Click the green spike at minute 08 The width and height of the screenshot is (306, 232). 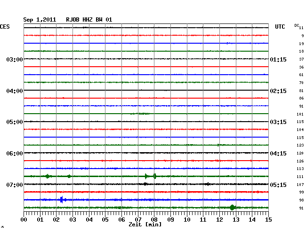(155, 176)
